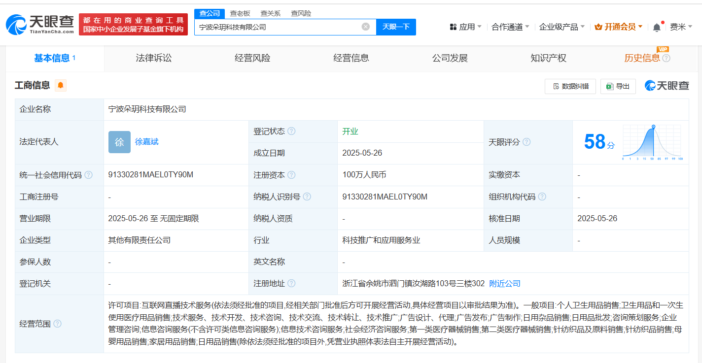Image resolution: width=702 pixels, height=363 pixels.
Task: Switch to the 法律诉讼 tab
Action: [x=154, y=58]
